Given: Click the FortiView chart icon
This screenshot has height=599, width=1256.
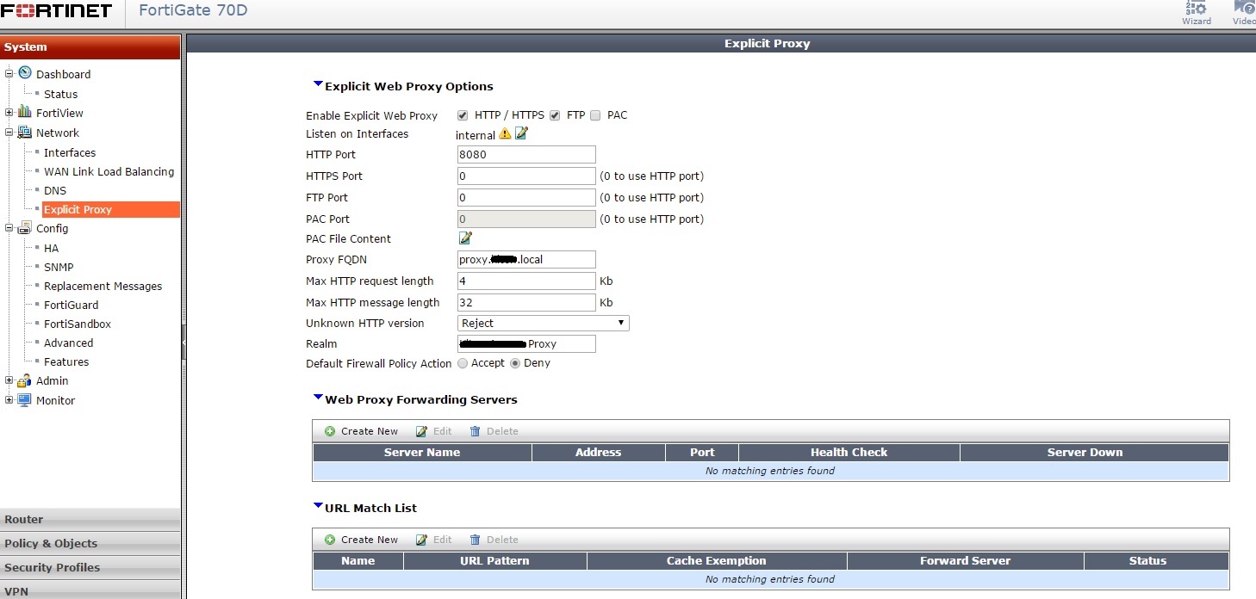Looking at the screenshot, I should (x=25, y=112).
